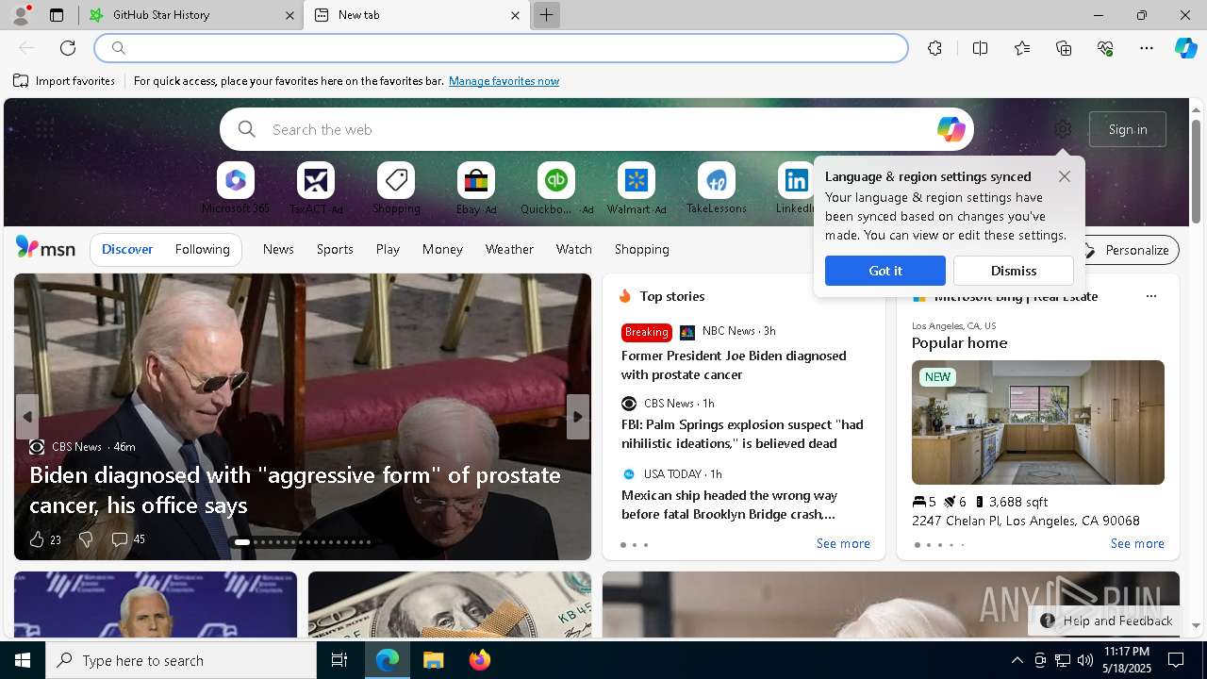Open Windows Start menu
The height and width of the screenshot is (679, 1207).
(x=23, y=660)
